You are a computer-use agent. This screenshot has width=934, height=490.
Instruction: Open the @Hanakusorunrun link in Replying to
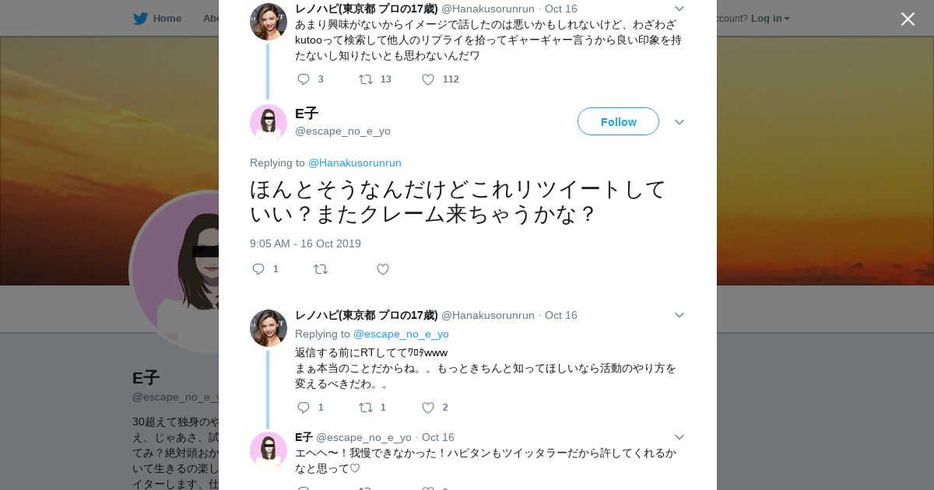tap(355, 163)
